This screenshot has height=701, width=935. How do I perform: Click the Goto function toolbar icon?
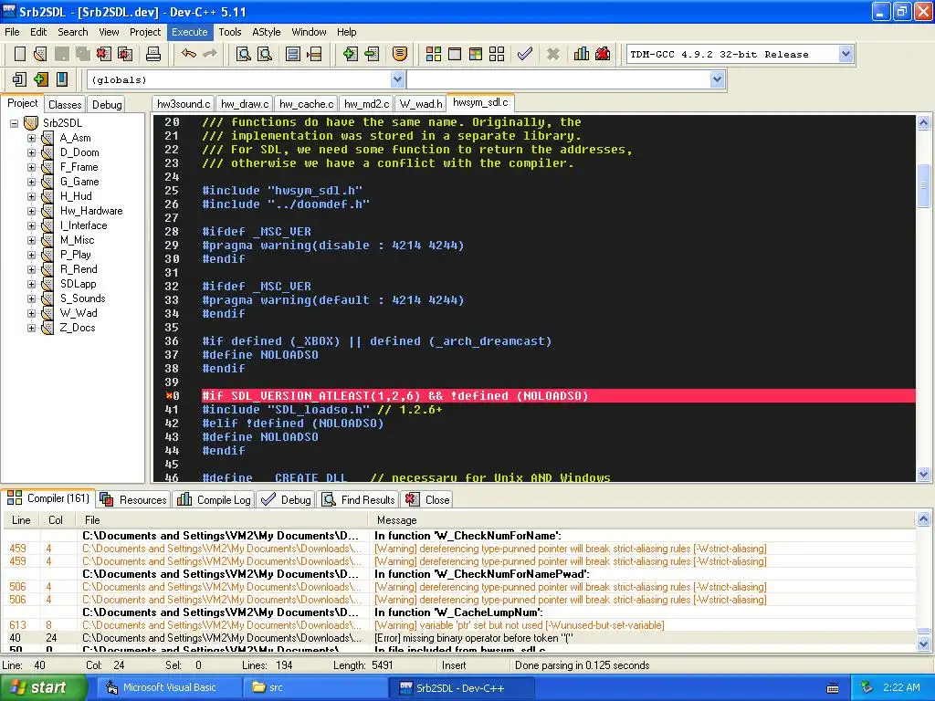click(x=293, y=54)
